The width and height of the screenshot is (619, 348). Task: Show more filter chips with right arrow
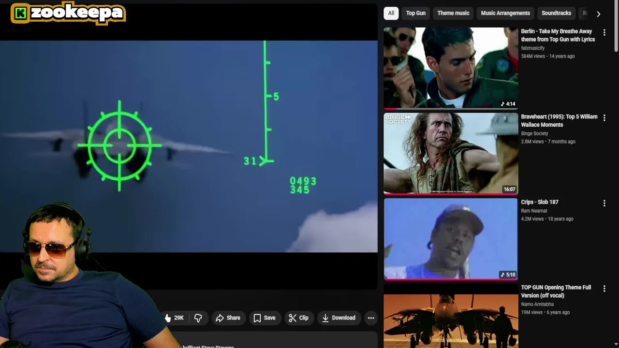(598, 14)
